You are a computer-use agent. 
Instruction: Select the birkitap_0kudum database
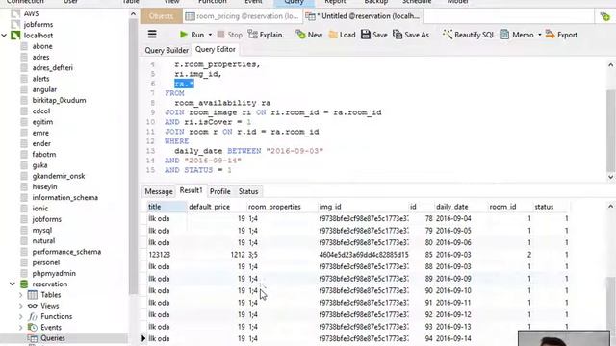59,100
